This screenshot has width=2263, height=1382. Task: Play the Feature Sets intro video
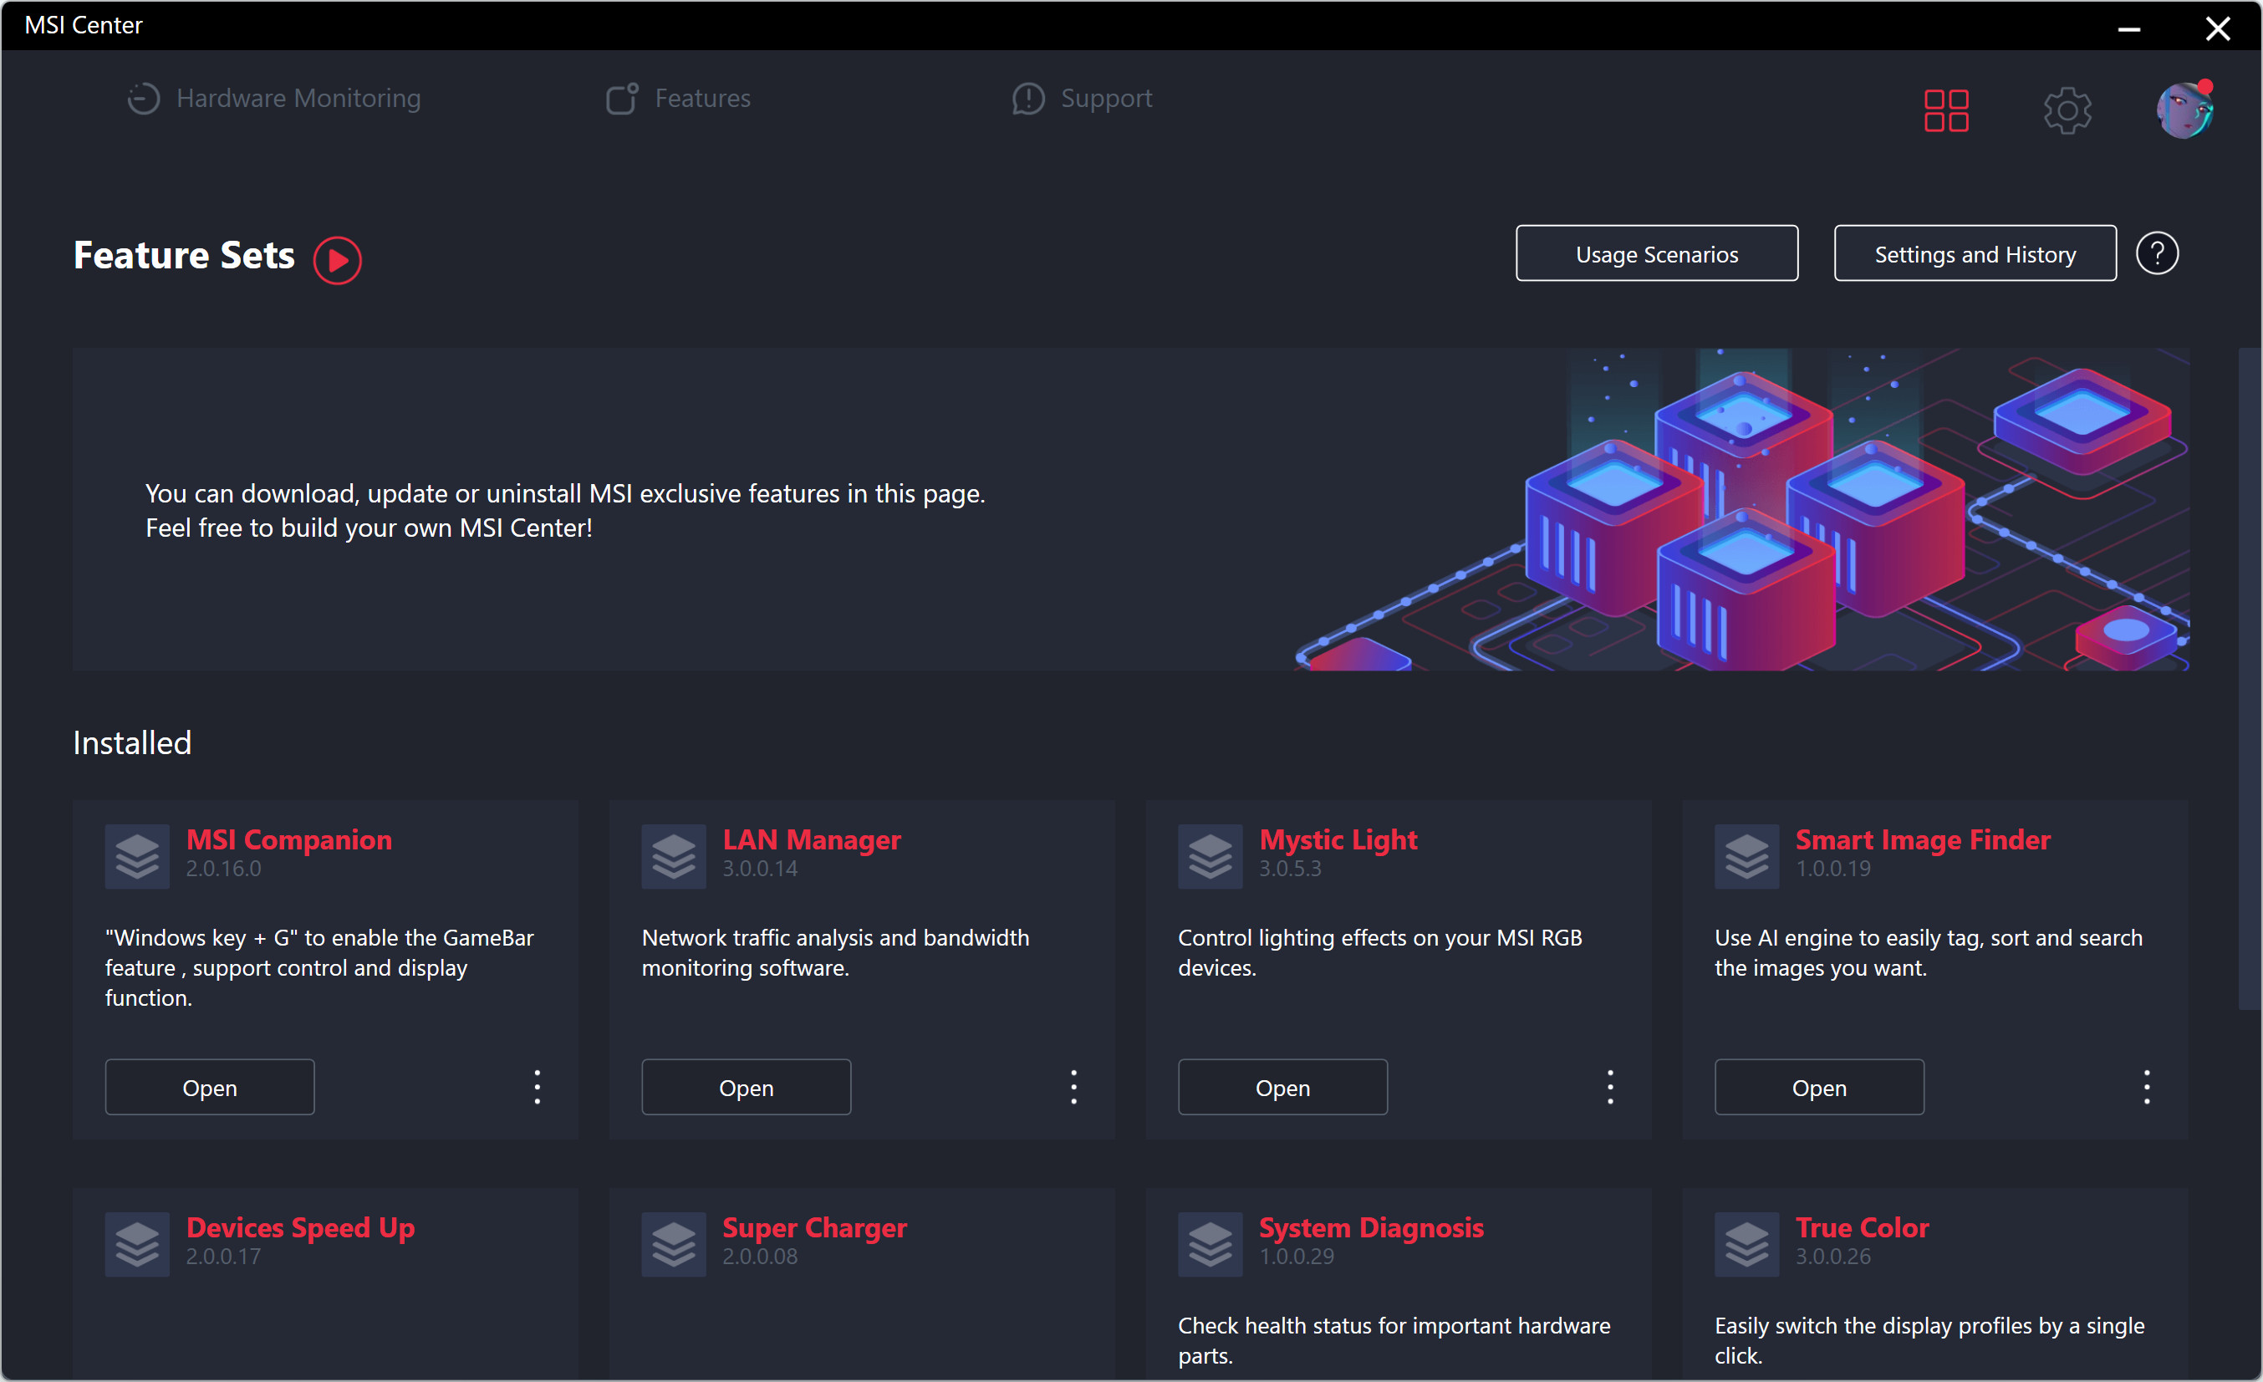click(x=337, y=260)
